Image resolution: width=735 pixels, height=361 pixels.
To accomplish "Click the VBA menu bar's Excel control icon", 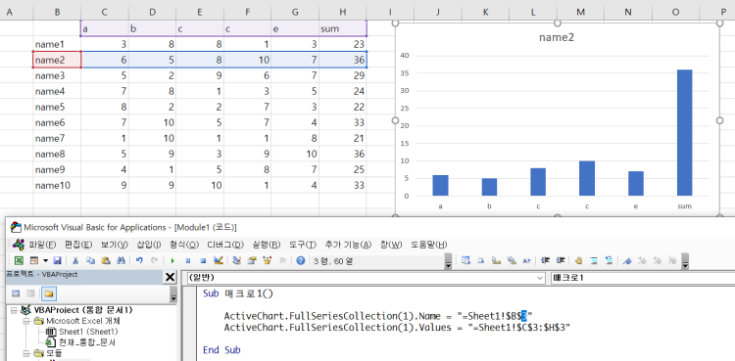I will pos(18,245).
